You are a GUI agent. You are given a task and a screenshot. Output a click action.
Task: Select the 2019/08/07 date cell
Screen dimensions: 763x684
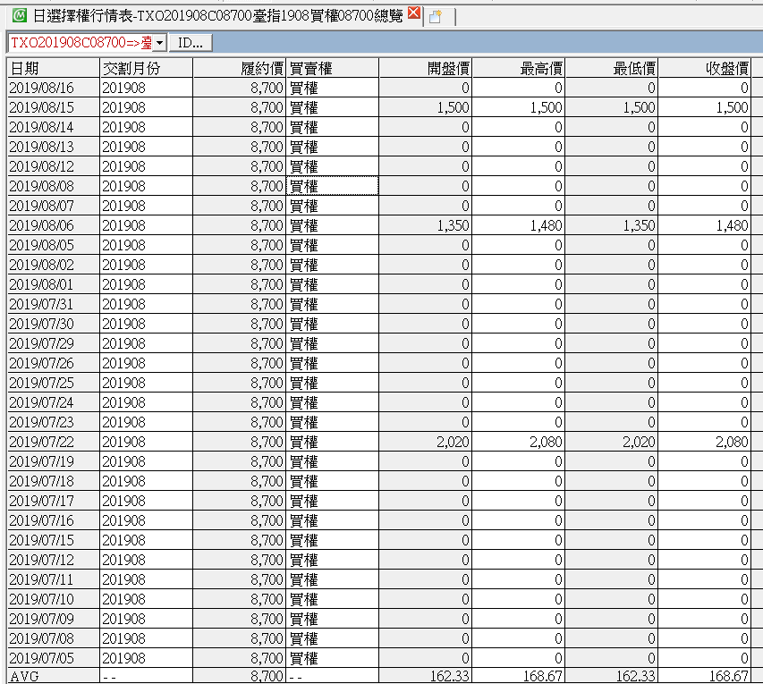(x=53, y=207)
